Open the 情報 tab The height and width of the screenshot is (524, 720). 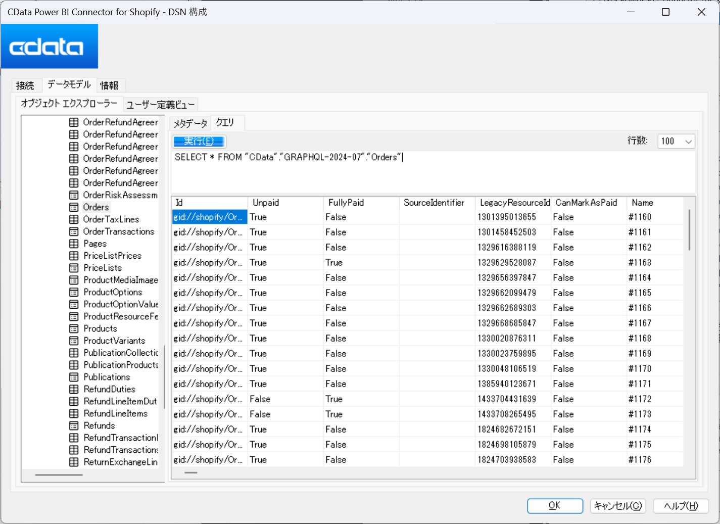pos(109,85)
